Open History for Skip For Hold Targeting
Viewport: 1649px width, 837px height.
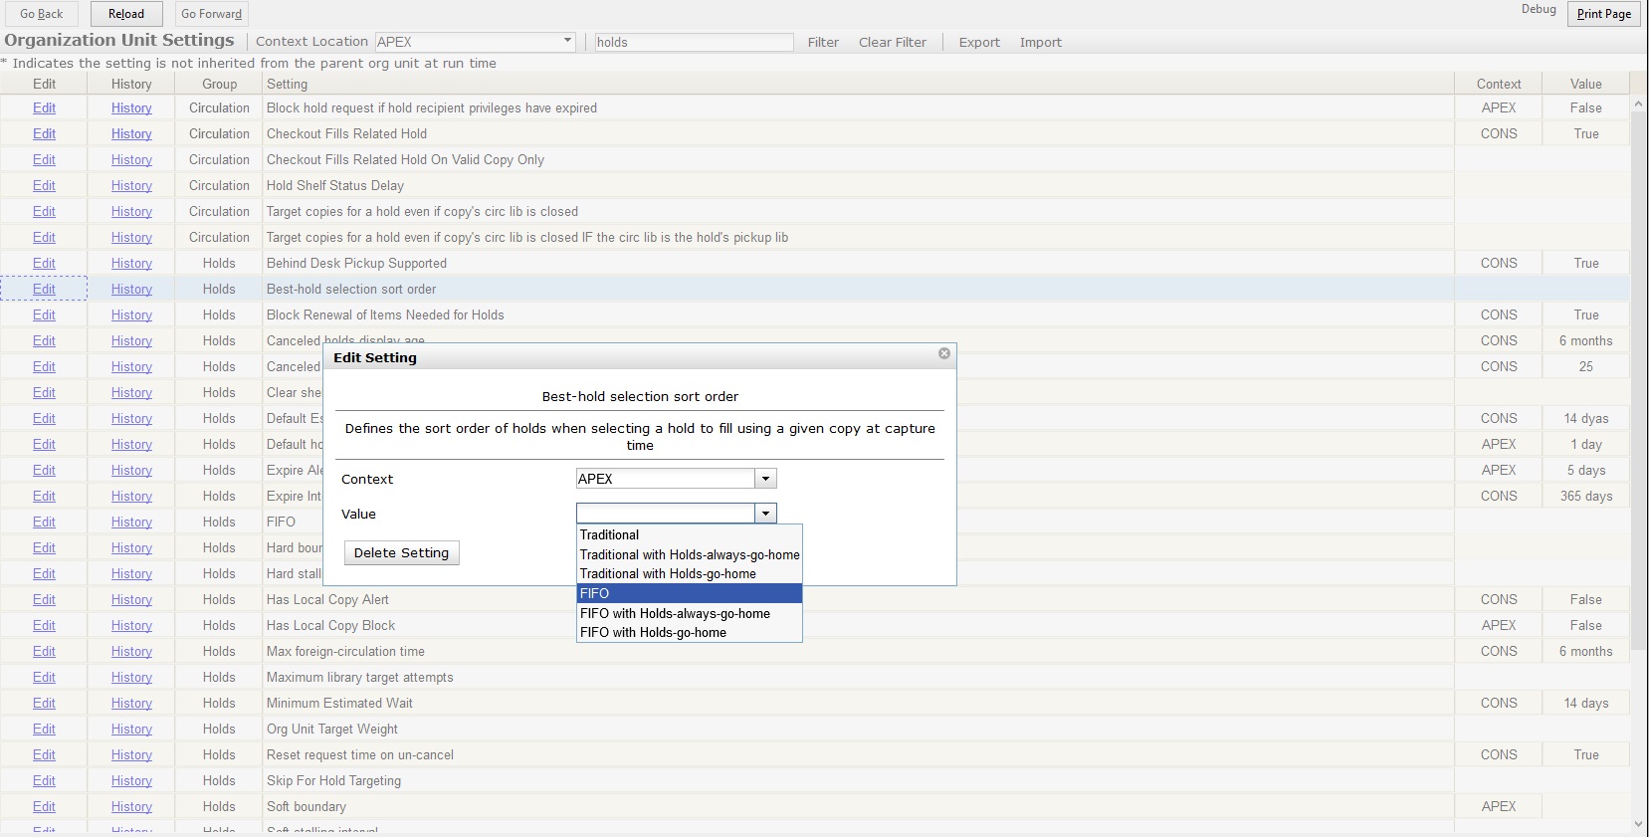coord(131,780)
